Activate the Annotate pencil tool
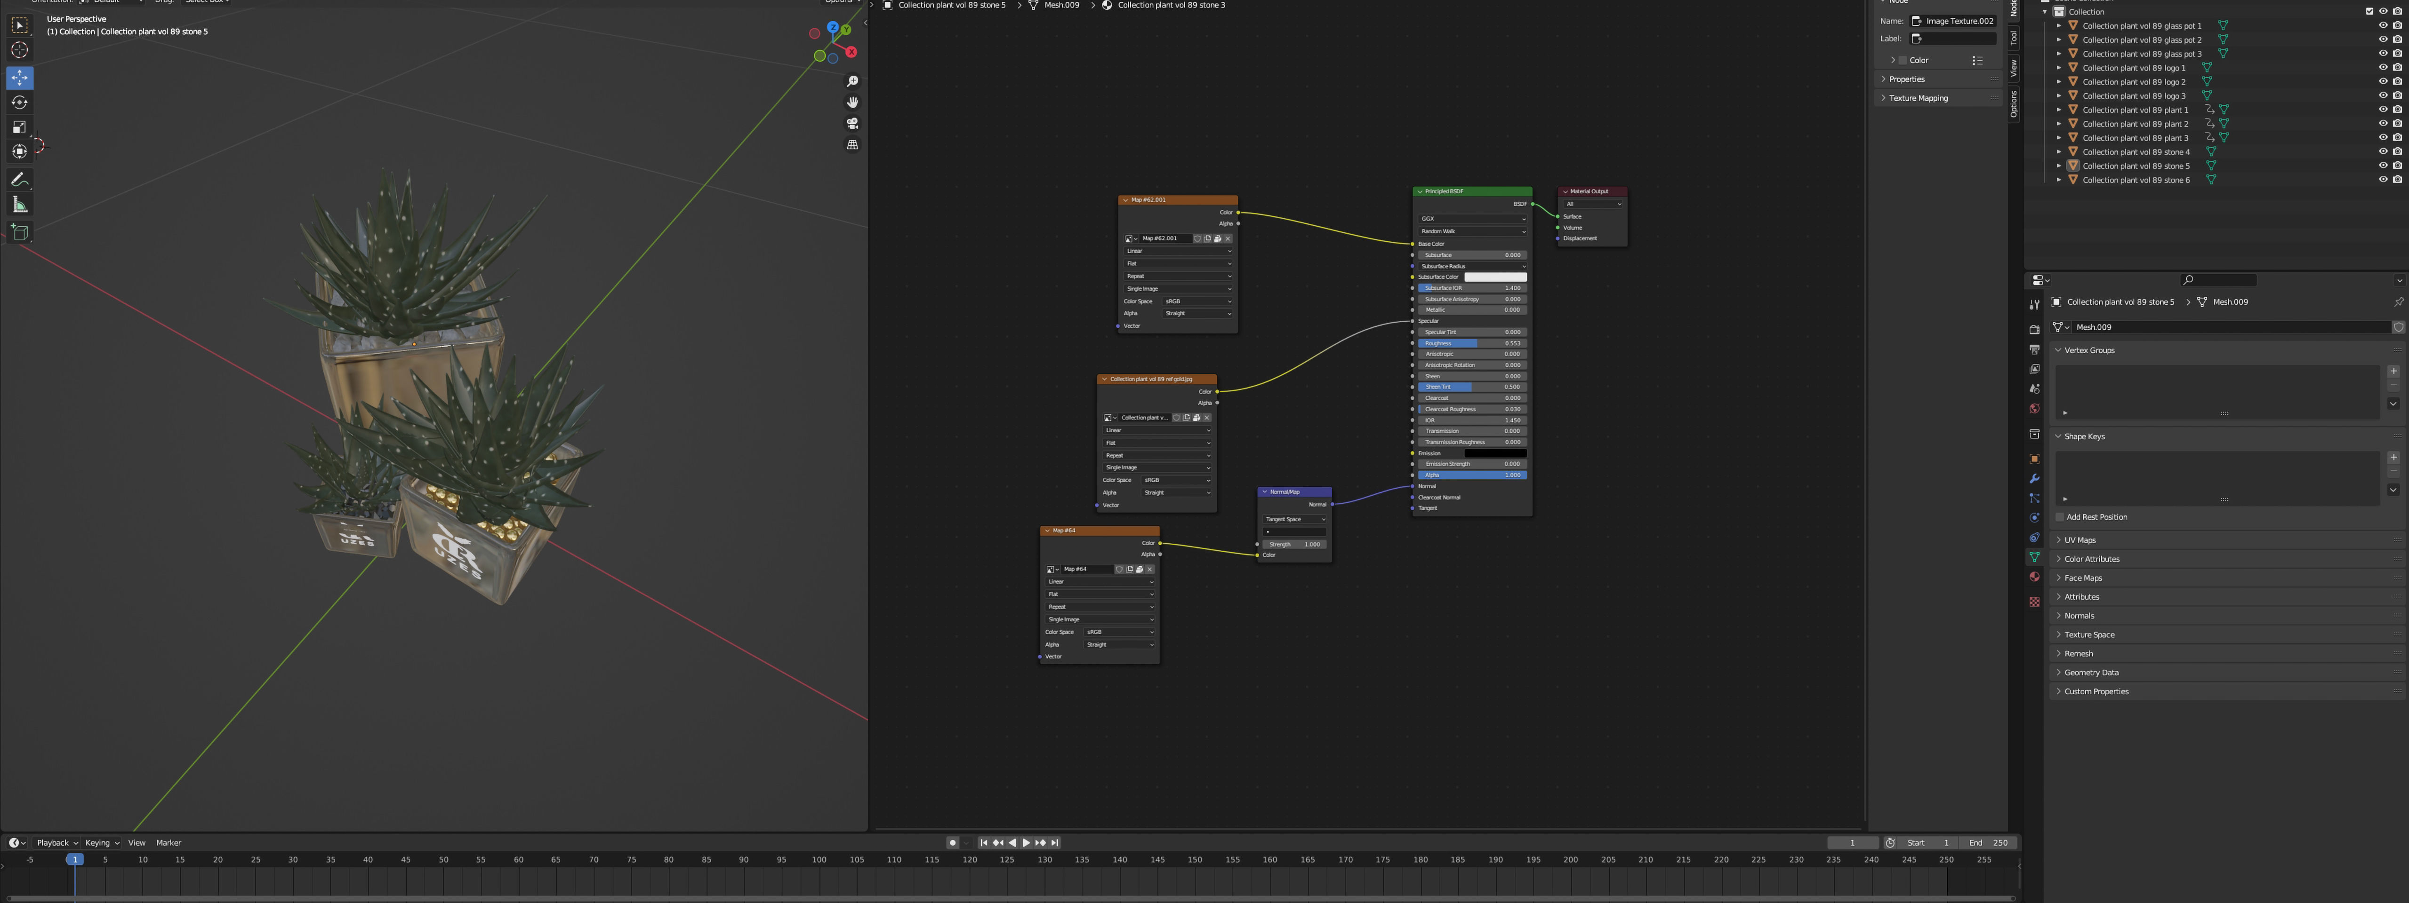 20,179
